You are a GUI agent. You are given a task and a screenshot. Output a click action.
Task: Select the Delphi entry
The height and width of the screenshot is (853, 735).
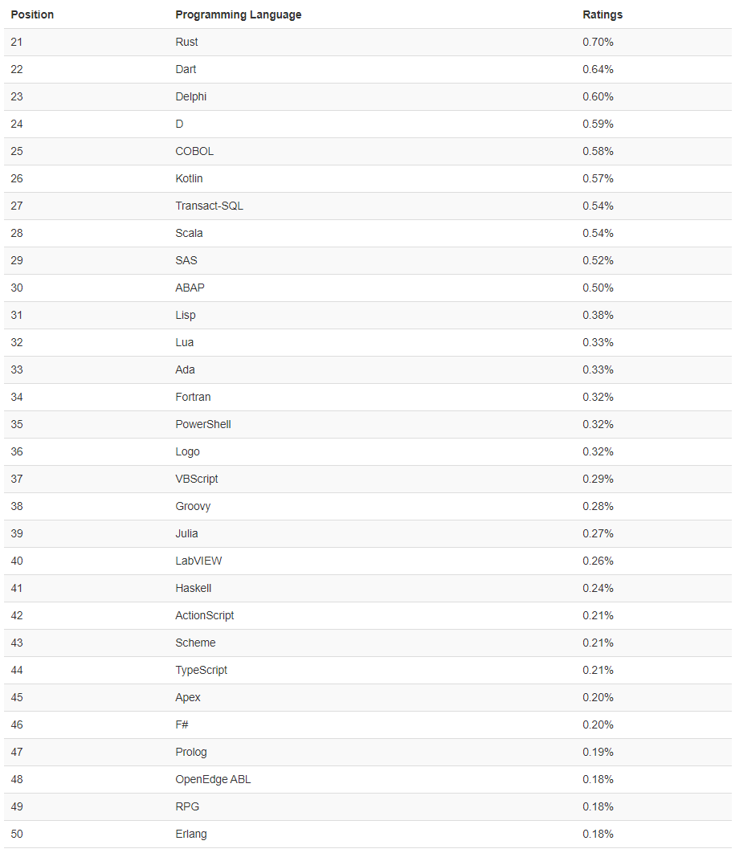coord(191,96)
